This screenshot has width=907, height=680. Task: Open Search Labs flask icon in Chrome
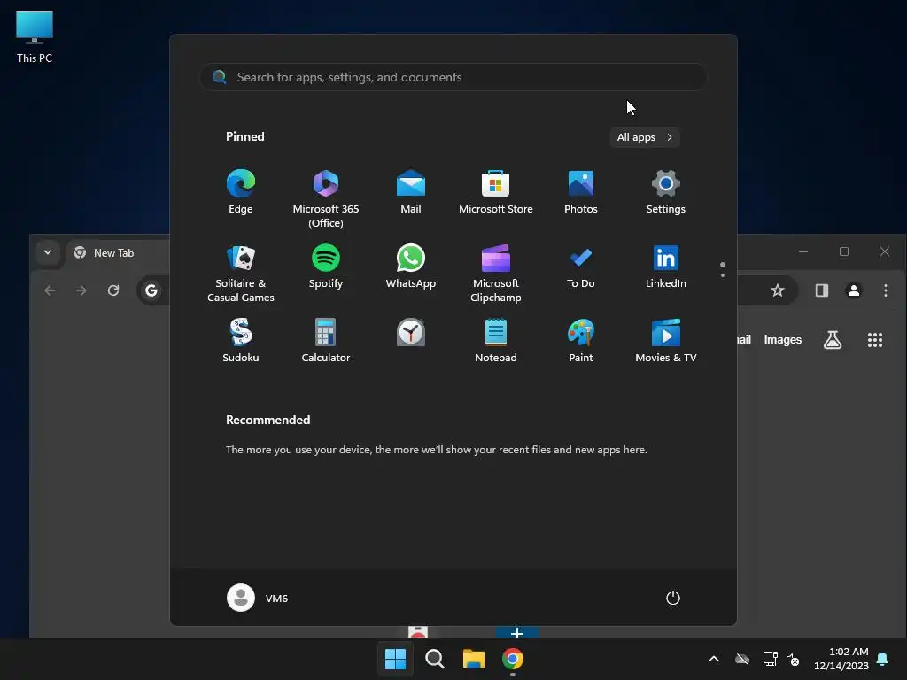coord(833,340)
